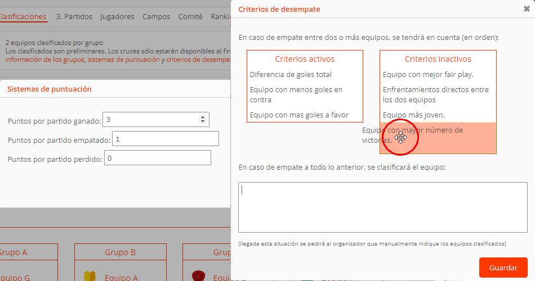Open the Campos tab
The image size is (535, 281).
(x=156, y=17)
